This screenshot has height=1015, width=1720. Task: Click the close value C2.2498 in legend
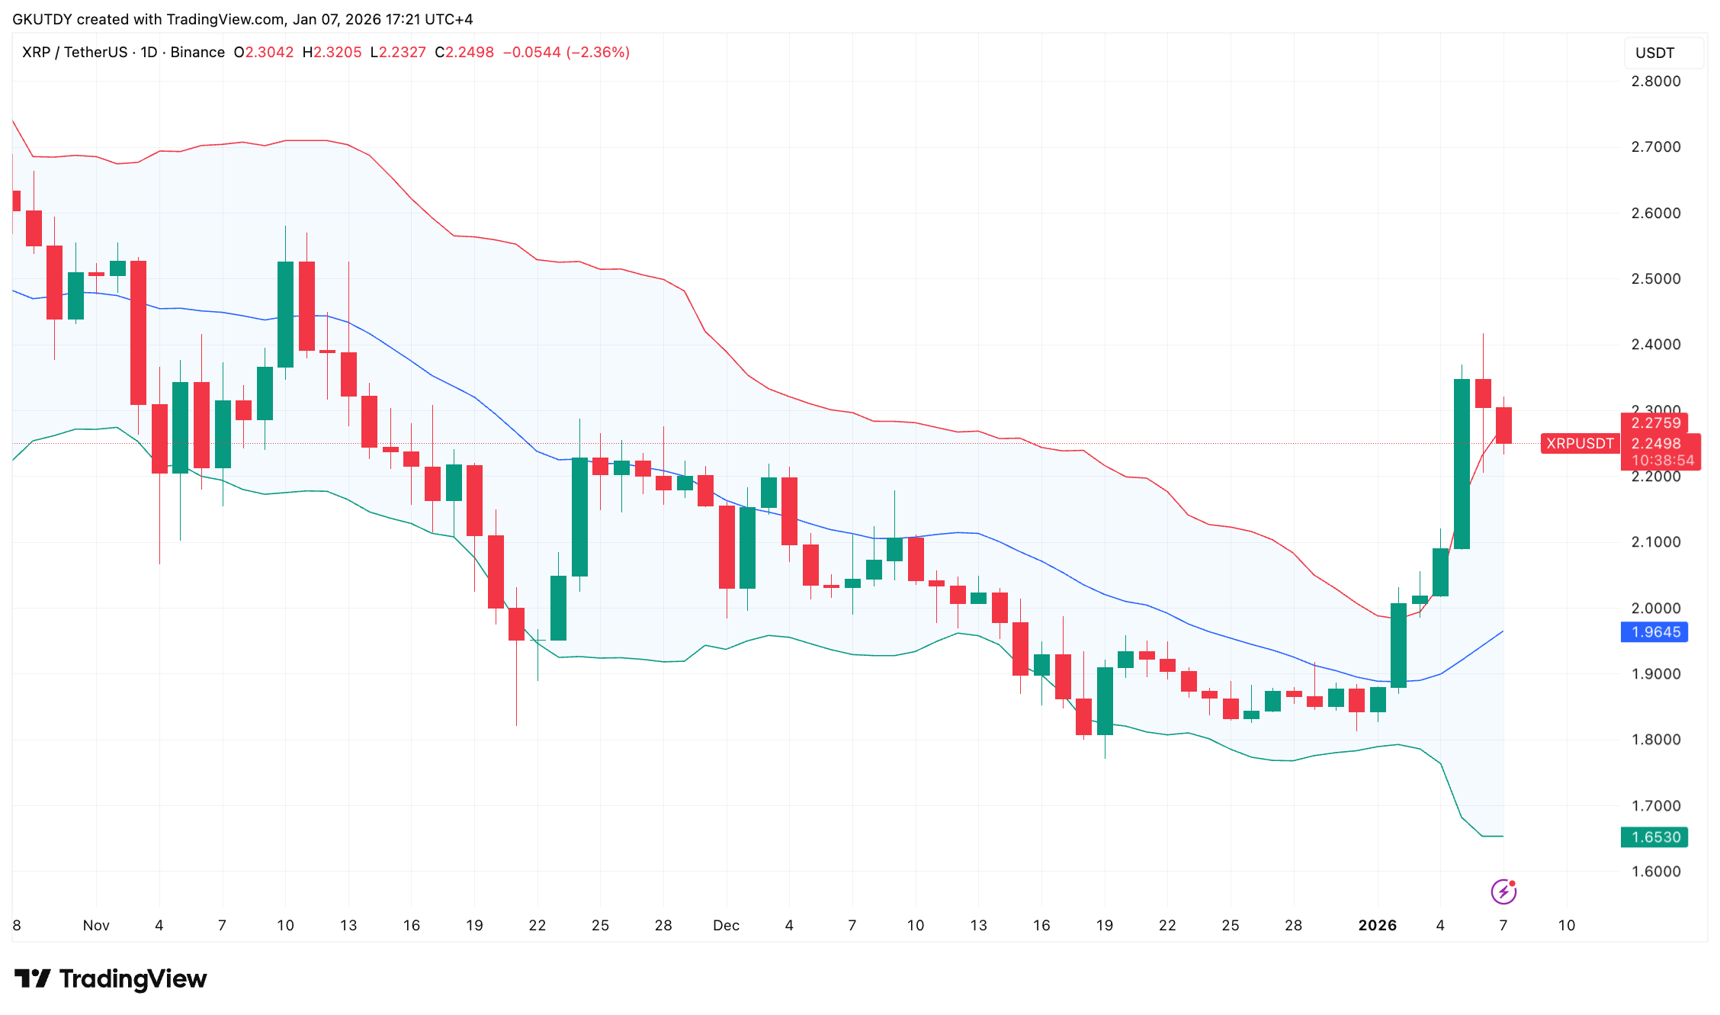[462, 52]
